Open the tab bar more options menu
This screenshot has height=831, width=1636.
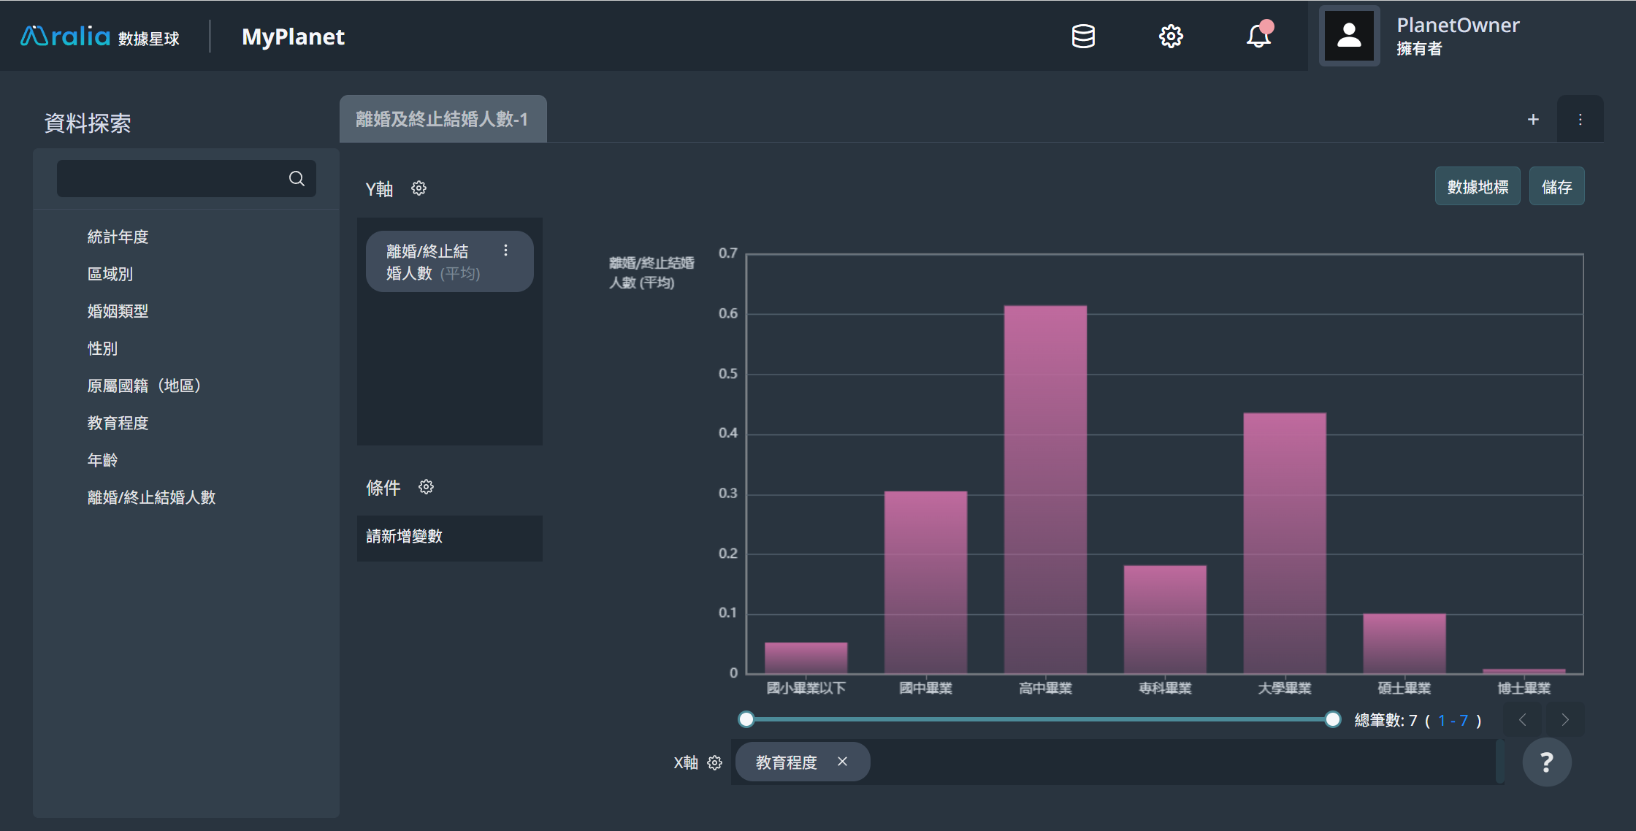1580,119
